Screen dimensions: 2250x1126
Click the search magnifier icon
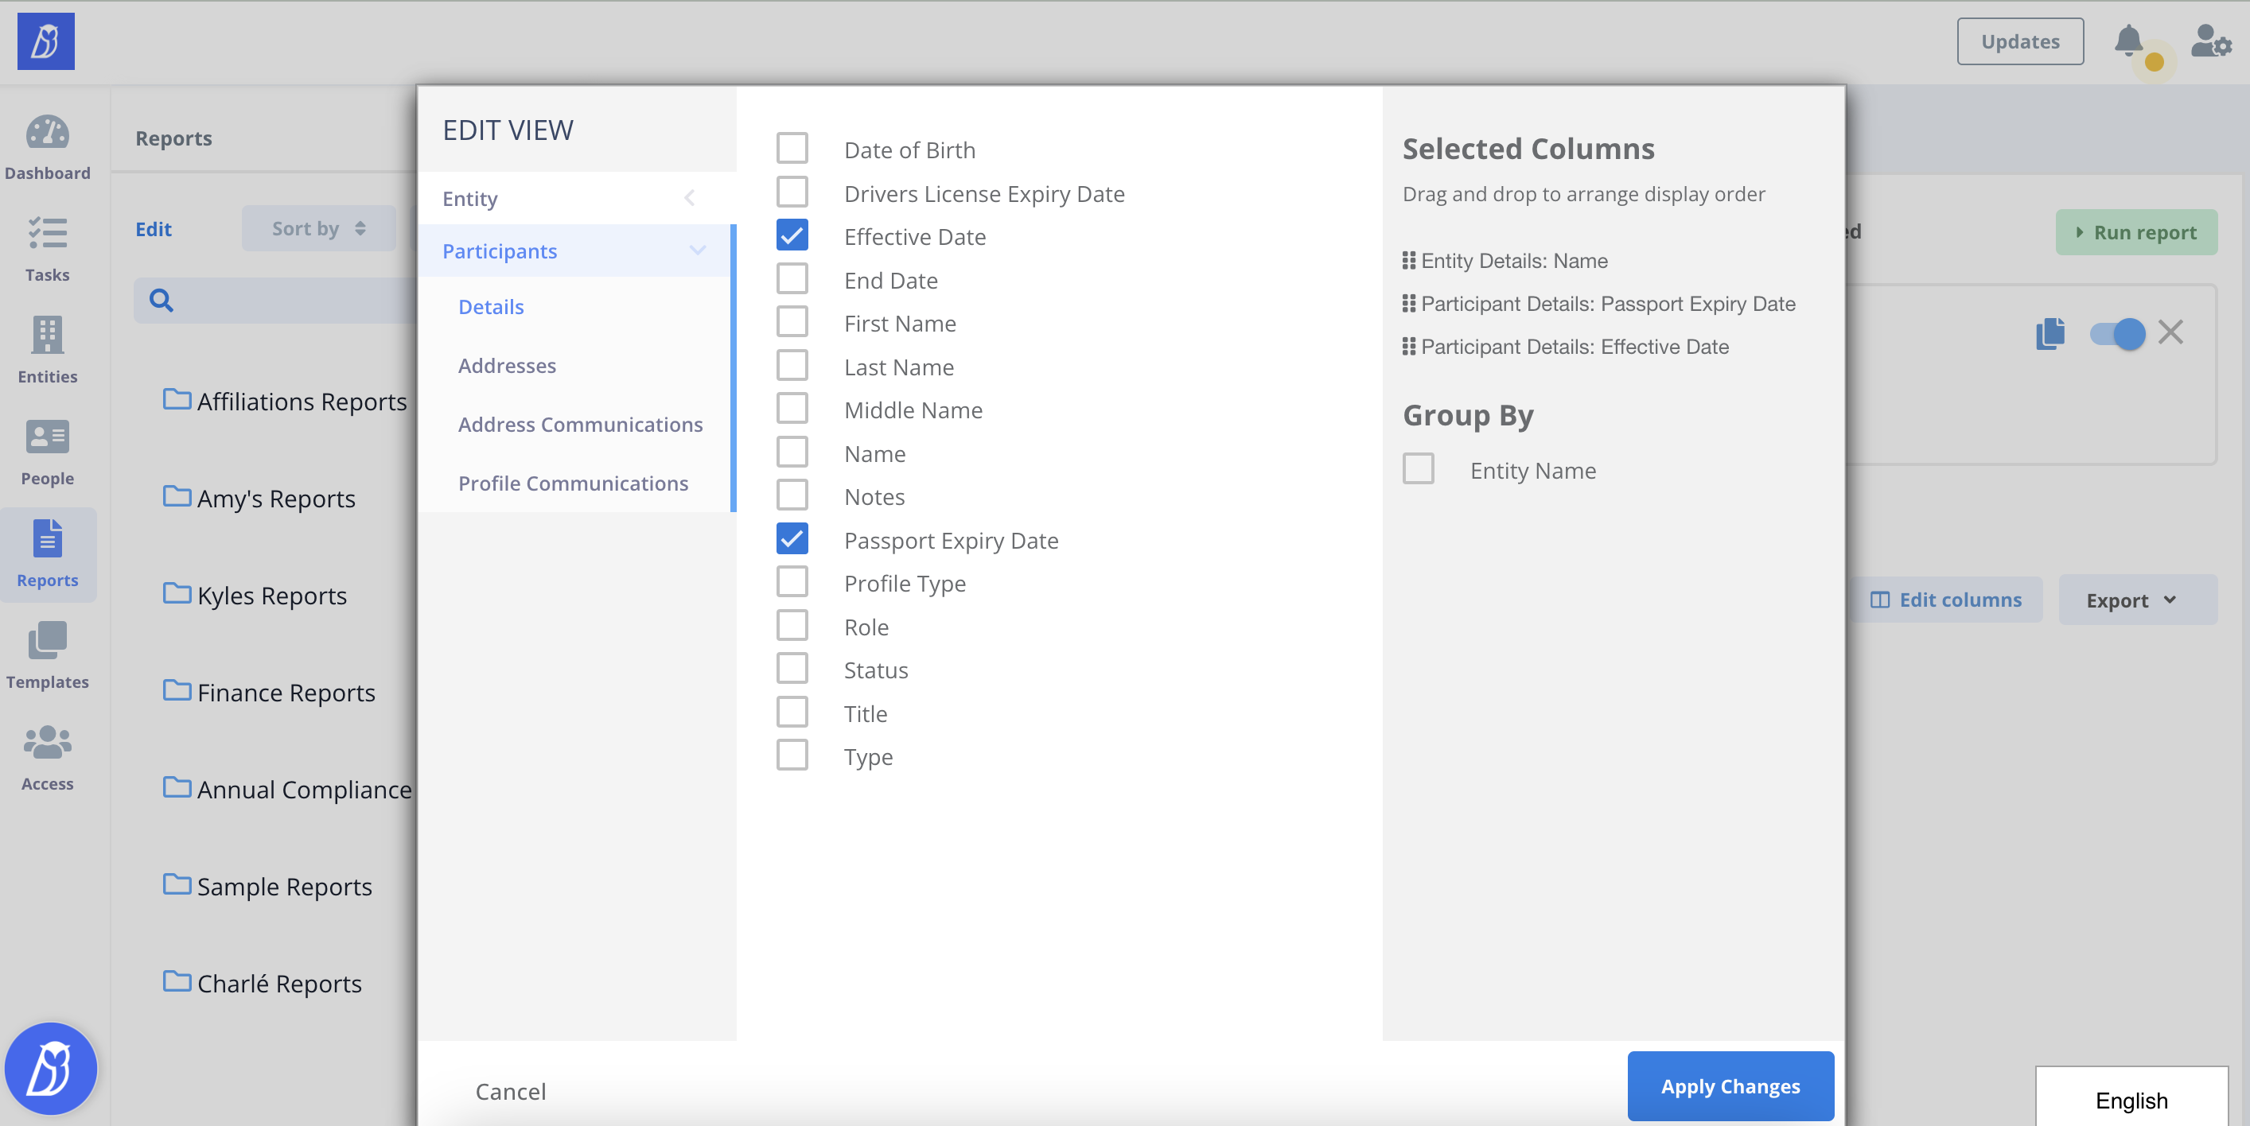point(161,301)
